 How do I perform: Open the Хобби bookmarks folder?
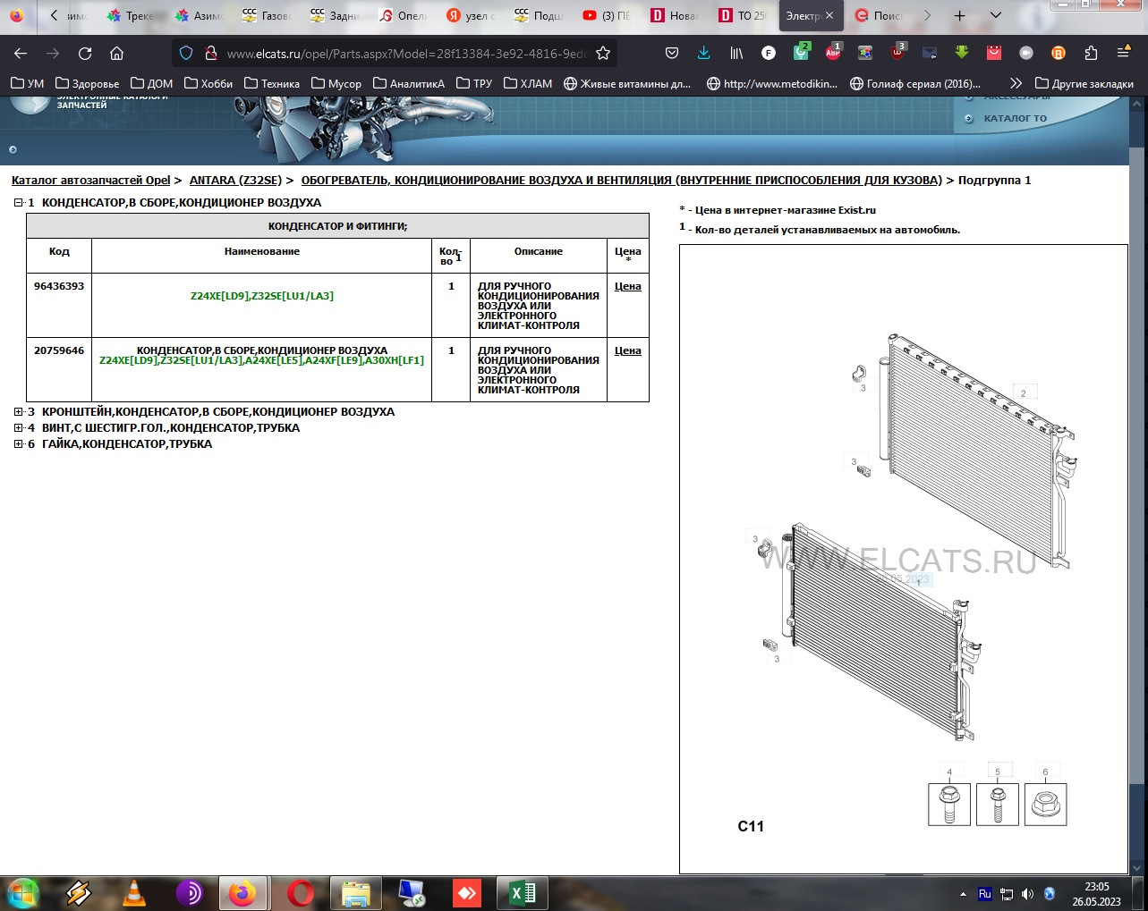click(208, 83)
